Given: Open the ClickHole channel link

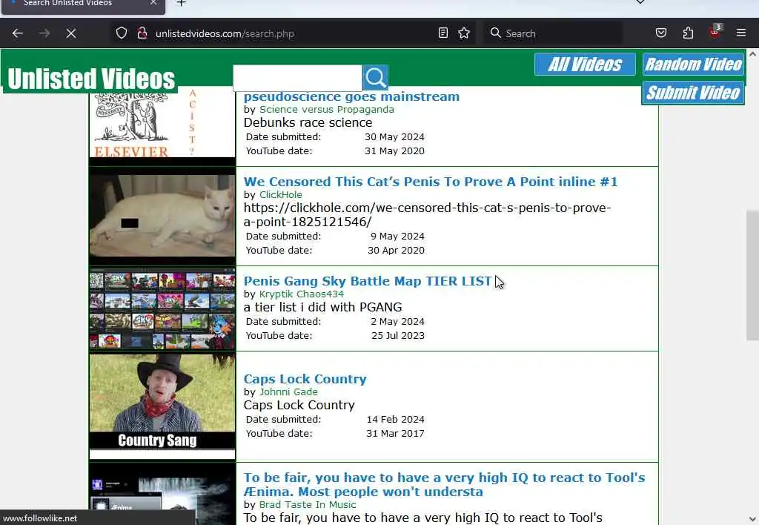Looking at the screenshot, I should 281,195.
